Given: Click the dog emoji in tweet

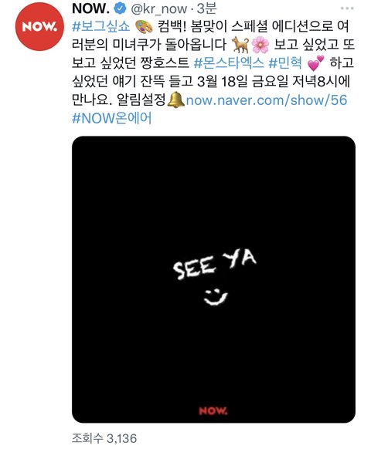Looking at the screenshot, I should (x=240, y=45).
